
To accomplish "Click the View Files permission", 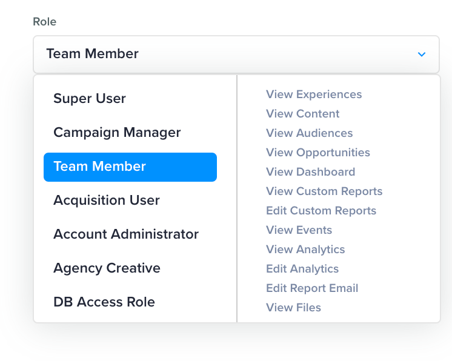I will (x=293, y=308).
